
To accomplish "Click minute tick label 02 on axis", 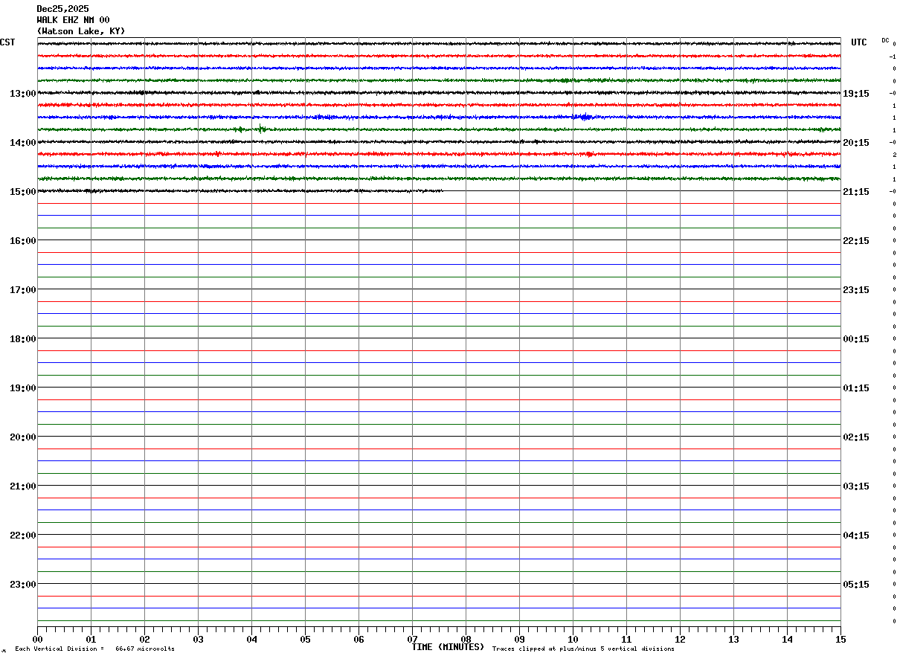I will pyautogui.click(x=144, y=640).
